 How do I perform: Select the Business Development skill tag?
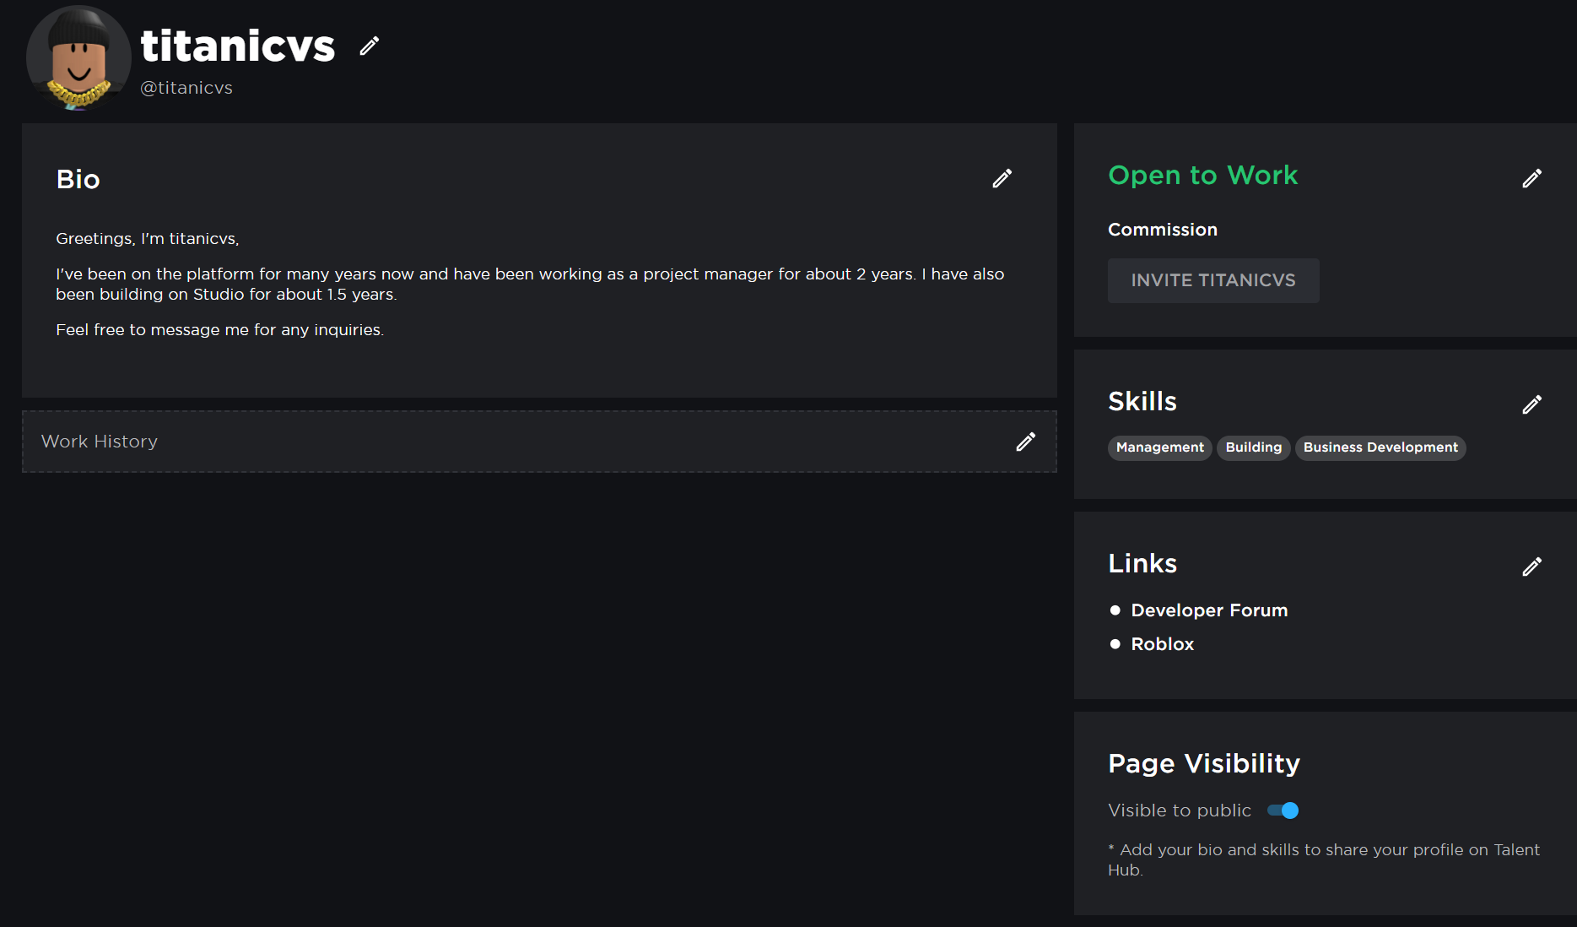pyautogui.click(x=1380, y=447)
